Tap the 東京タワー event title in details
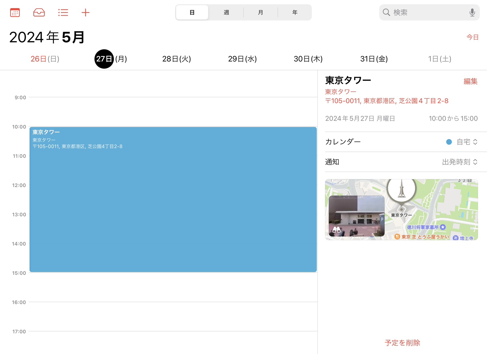 coord(348,80)
